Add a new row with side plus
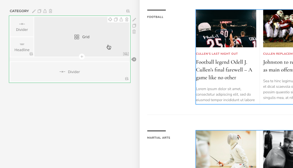Viewport: 293px width, 168px height. click(x=134, y=59)
